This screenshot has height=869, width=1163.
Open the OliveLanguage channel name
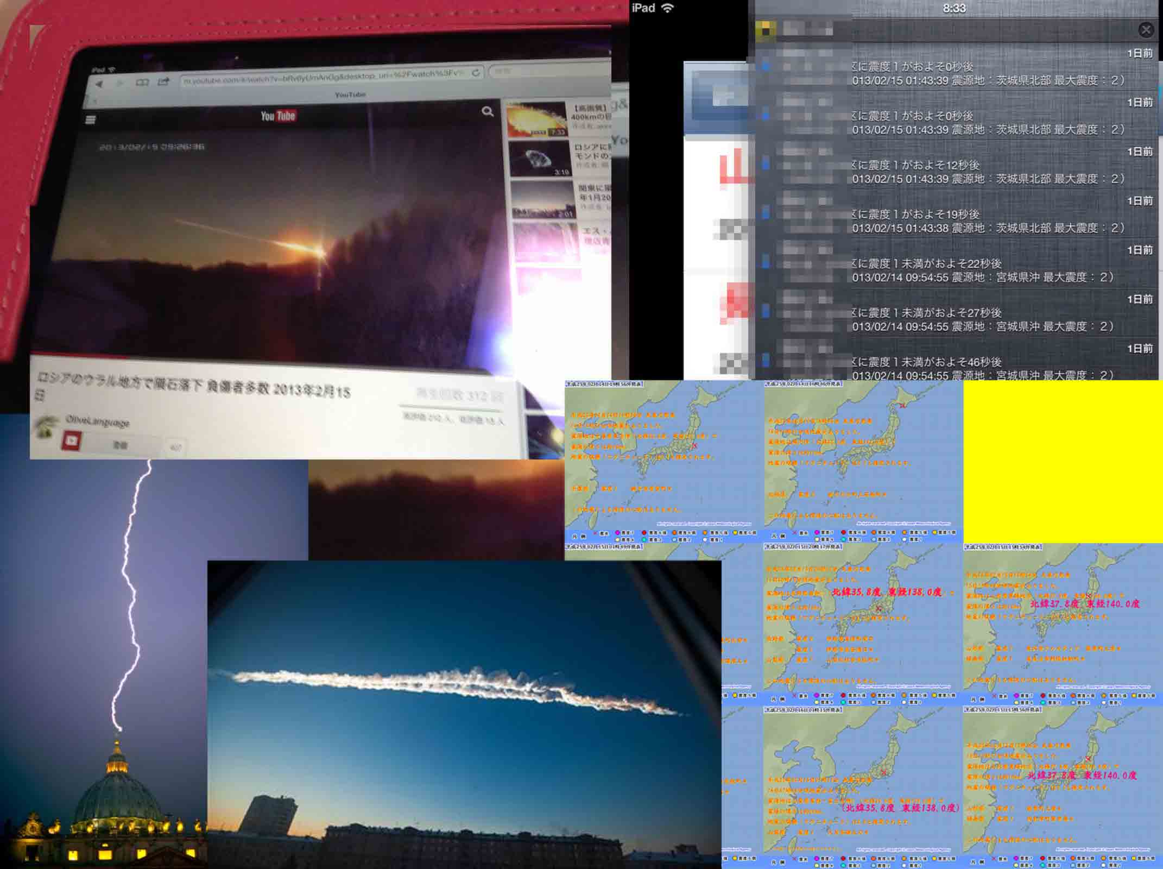tap(98, 421)
